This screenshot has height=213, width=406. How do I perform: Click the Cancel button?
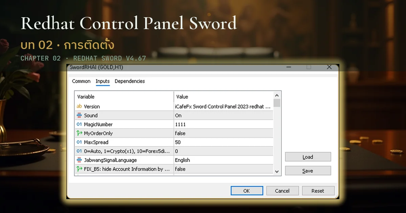[282, 191]
